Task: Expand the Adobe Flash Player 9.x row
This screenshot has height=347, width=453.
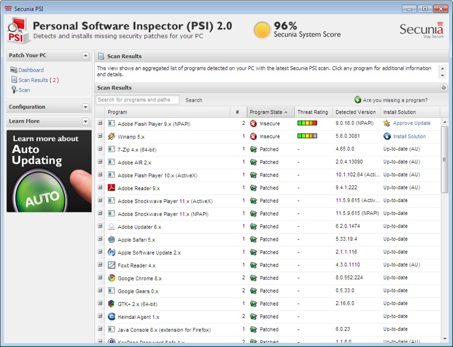Action: (x=100, y=123)
